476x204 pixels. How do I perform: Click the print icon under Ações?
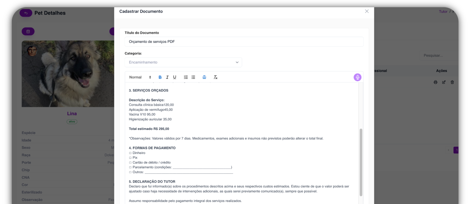click(x=436, y=82)
